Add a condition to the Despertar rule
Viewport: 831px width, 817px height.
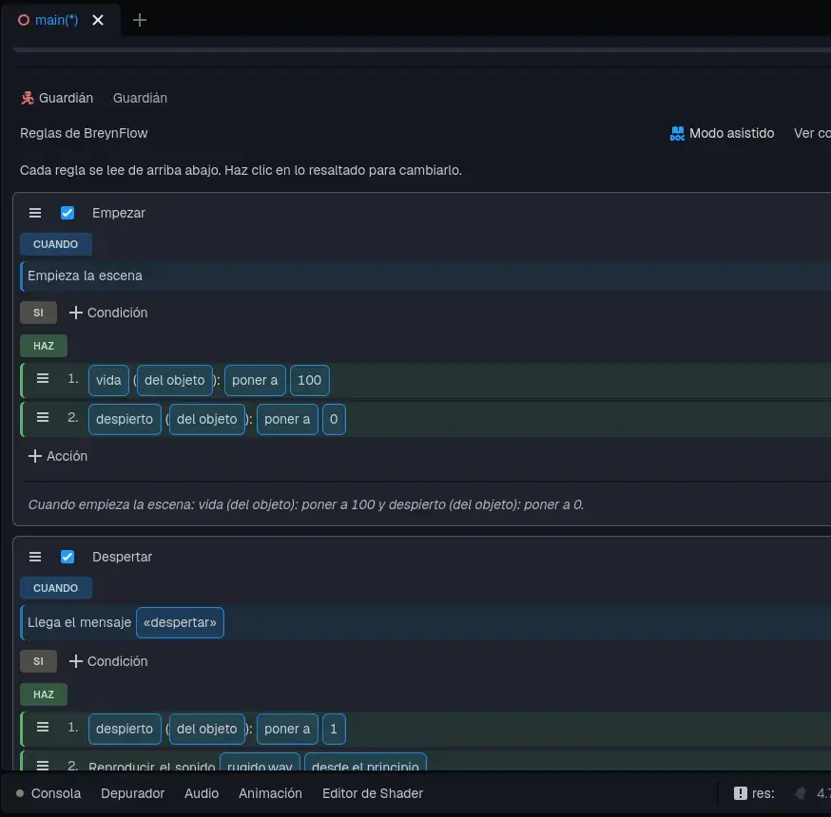(108, 661)
